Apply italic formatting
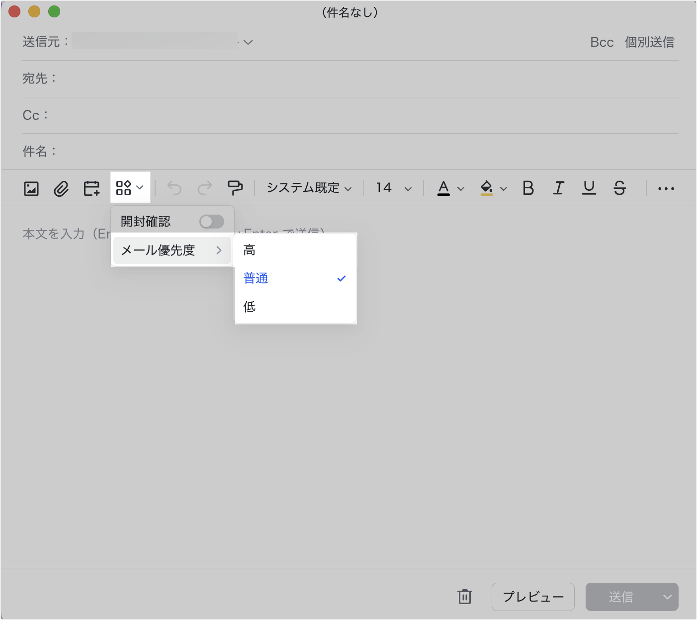The height and width of the screenshot is (620, 697). point(558,188)
